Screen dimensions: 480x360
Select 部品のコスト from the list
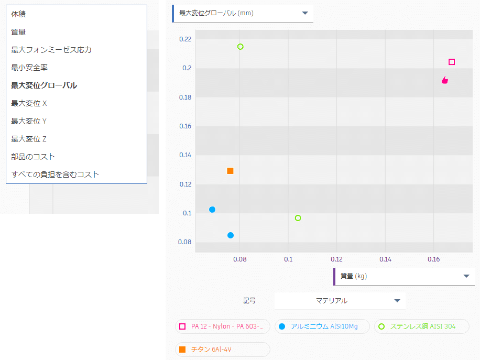point(77,157)
